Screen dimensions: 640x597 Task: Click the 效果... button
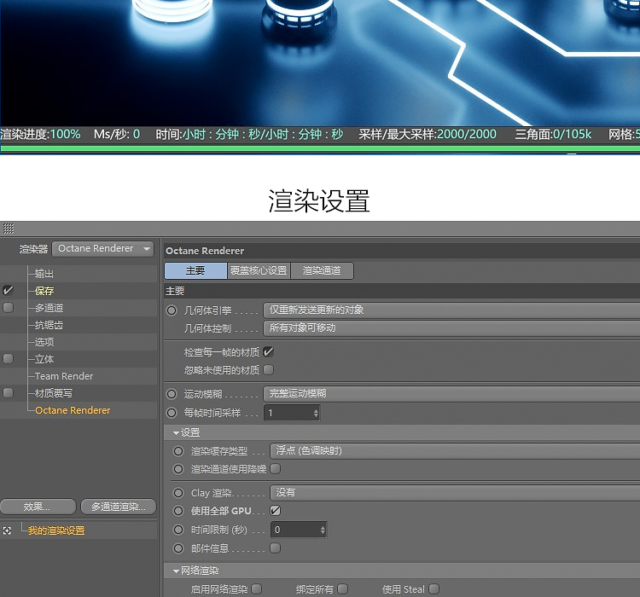point(38,507)
